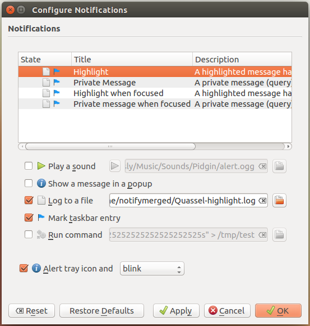Clear the sound file path
This screenshot has width=310, height=326.
[x=262, y=166]
